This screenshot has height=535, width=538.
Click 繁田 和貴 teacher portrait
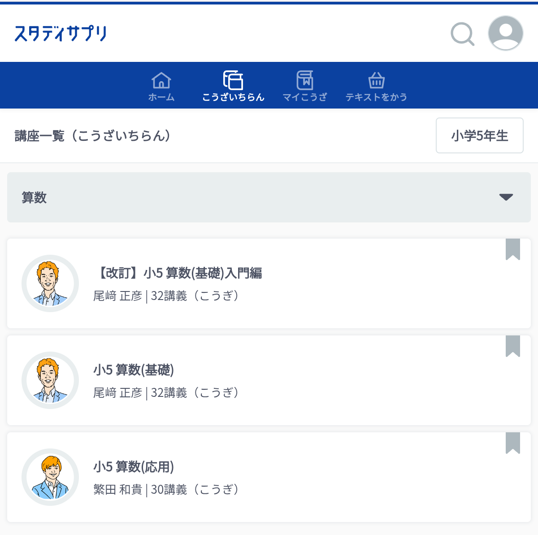pyautogui.click(x=50, y=477)
